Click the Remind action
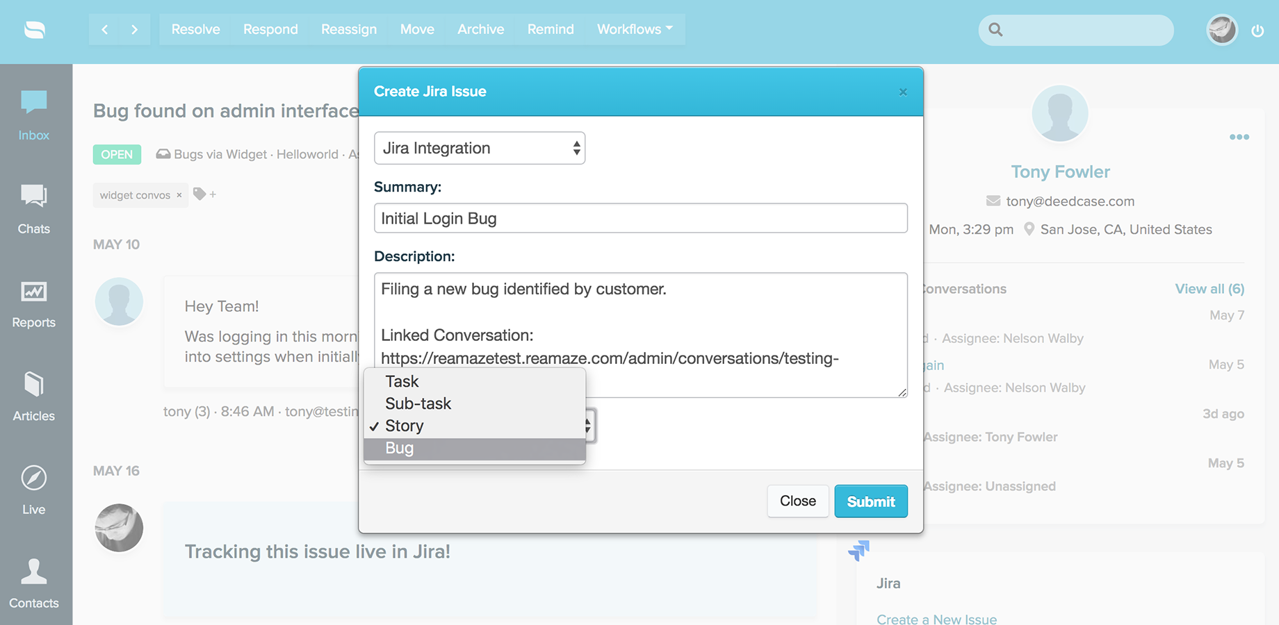Viewport: 1279px width, 625px height. point(551,29)
